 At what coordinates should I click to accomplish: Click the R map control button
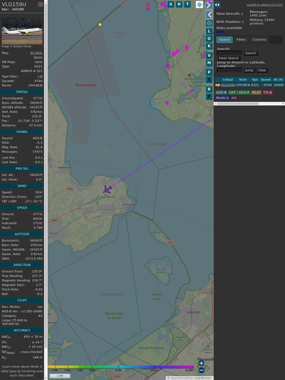(x=209, y=89)
